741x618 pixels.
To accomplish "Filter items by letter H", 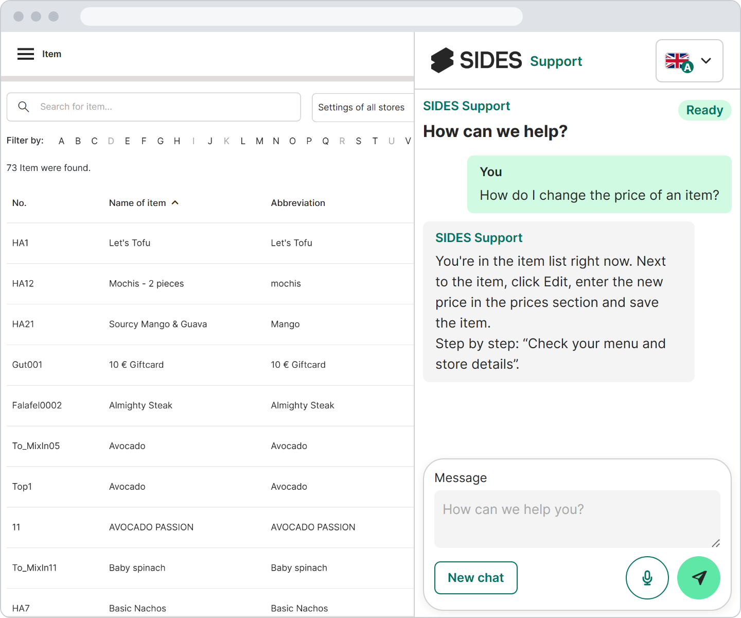I will (177, 141).
